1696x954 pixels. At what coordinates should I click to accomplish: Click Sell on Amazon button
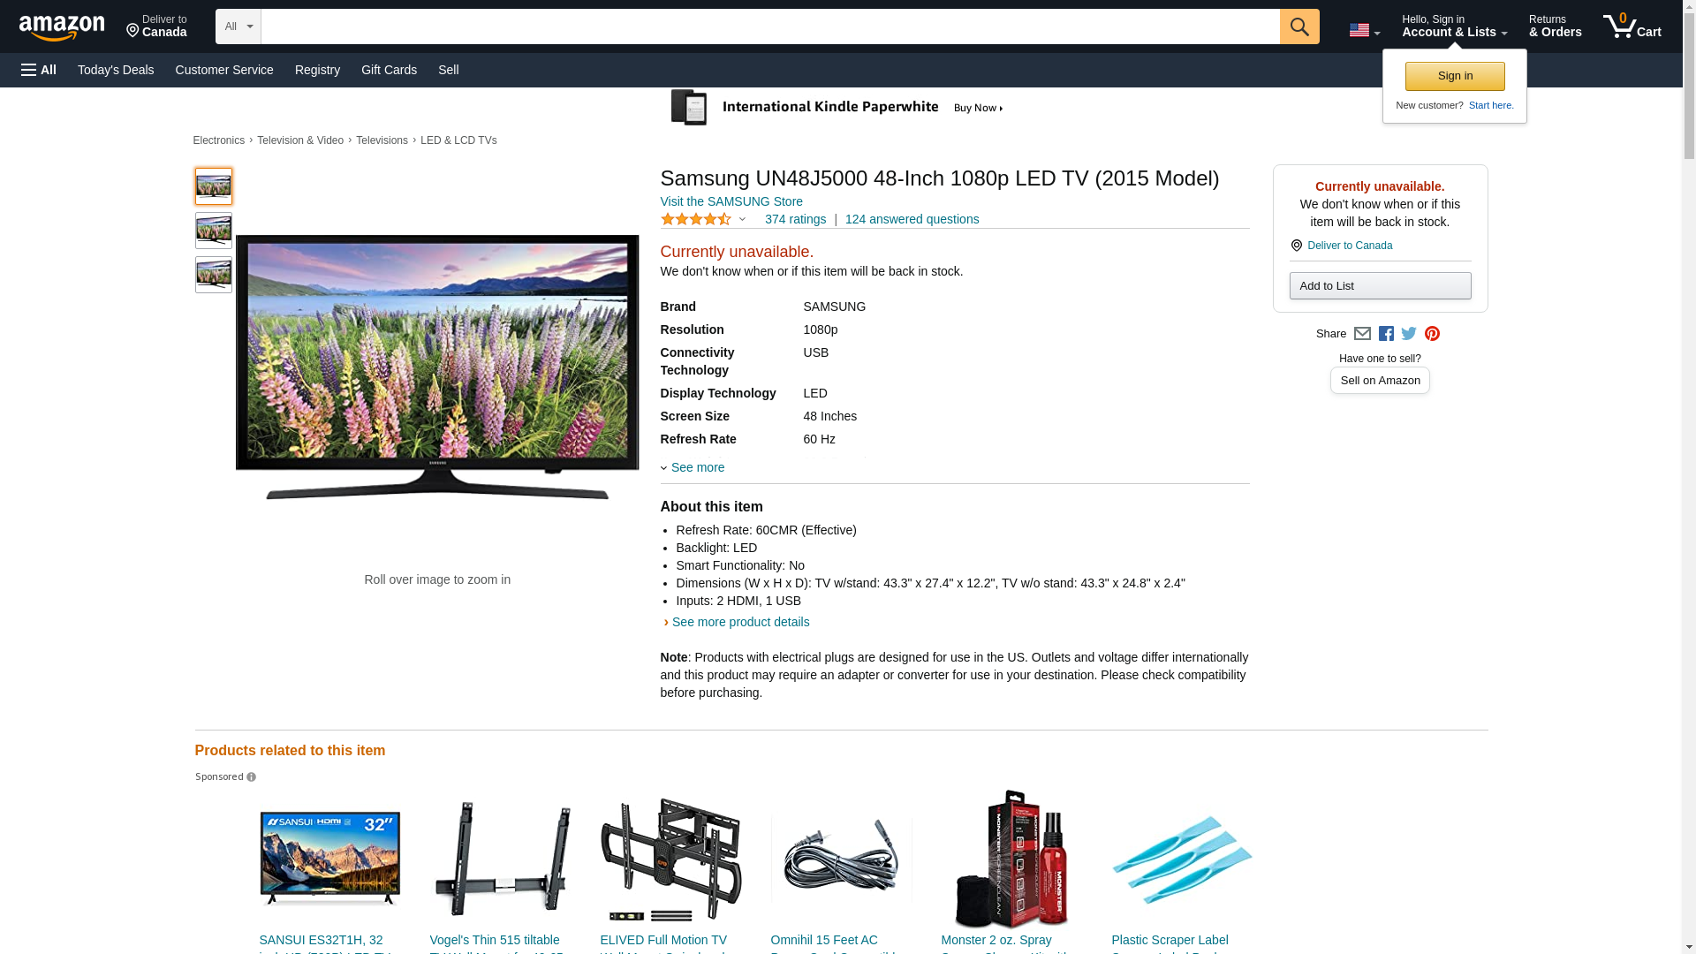[x=1380, y=380]
